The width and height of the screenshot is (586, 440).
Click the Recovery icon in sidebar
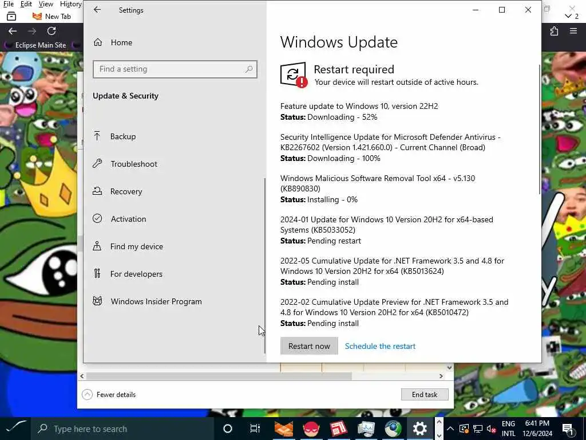coord(97,191)
